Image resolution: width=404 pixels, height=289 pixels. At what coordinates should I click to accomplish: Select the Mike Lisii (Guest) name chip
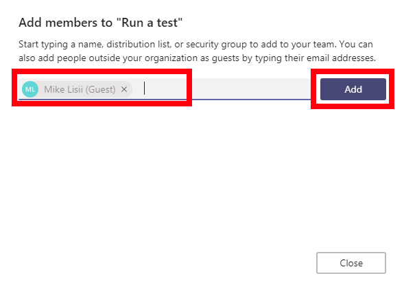click(x=77, y=89)
